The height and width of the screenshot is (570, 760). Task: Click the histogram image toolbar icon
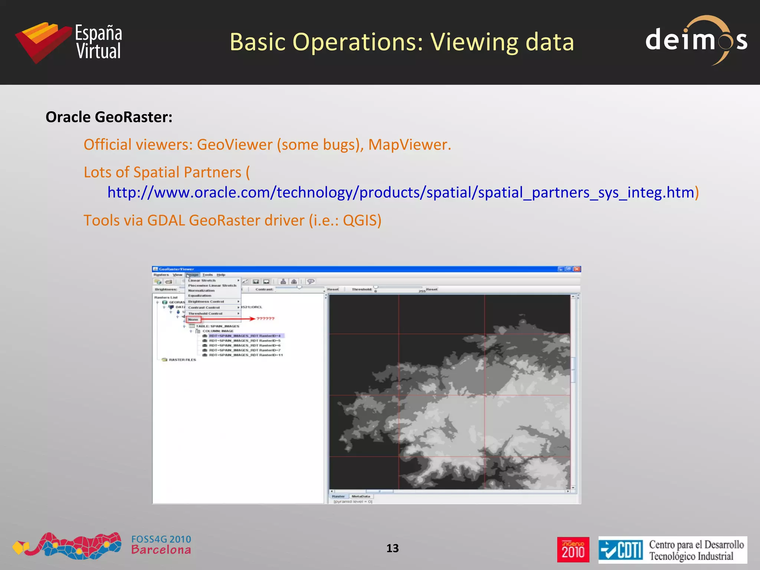click(256, 282)
